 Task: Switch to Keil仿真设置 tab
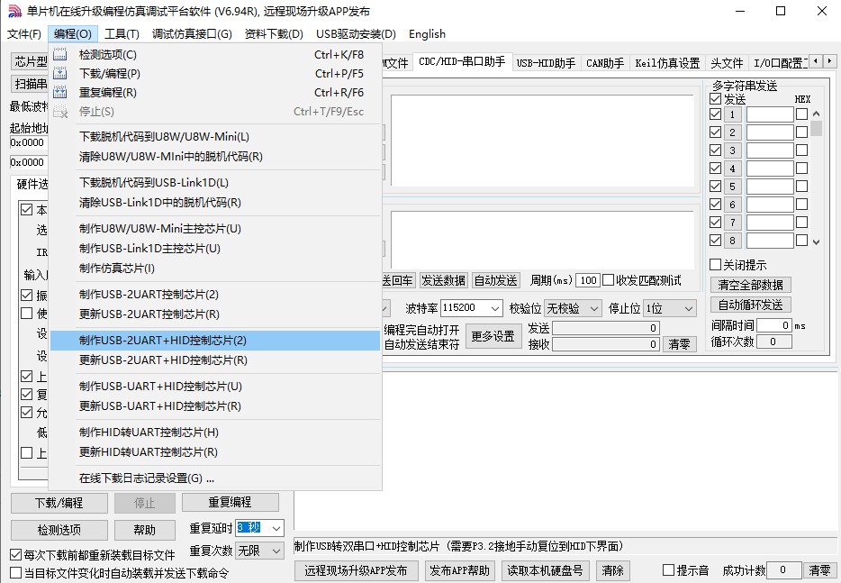pyautogui.click(x=667, y=63)
